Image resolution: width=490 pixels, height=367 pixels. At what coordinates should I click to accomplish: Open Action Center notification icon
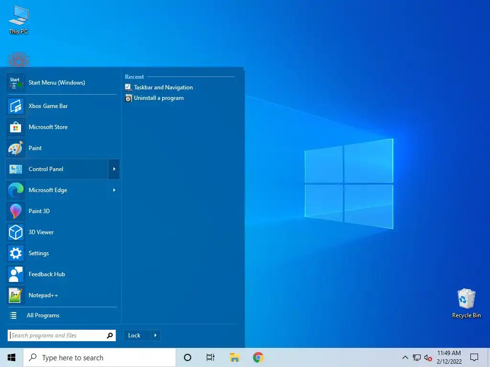tap(474, 357)
